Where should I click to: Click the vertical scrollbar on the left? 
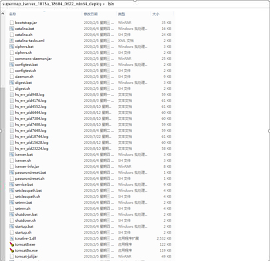coord(3,173)
